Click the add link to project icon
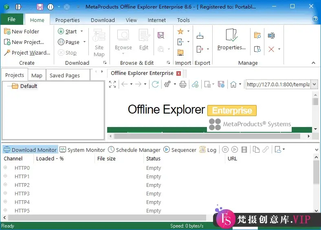Viewport: 321px width, 230px height. click(x=195, y=84)
